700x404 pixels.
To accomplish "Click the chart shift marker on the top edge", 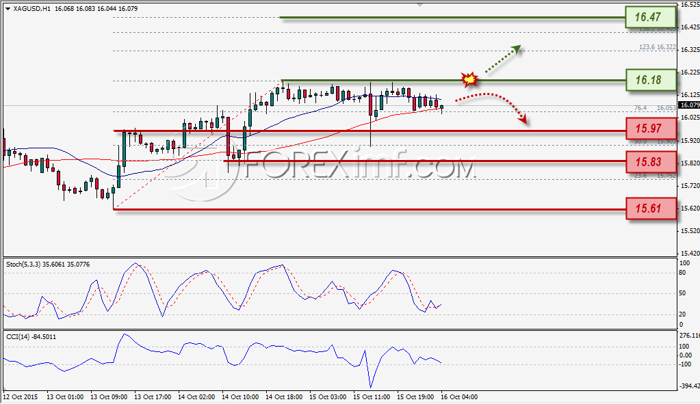I will coord(419,5).
